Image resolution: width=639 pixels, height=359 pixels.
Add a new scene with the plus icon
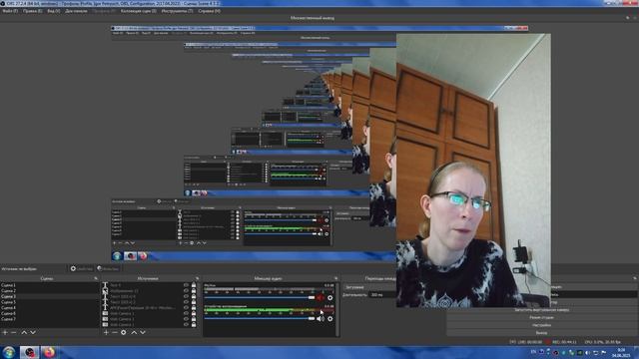pos(5,332)
